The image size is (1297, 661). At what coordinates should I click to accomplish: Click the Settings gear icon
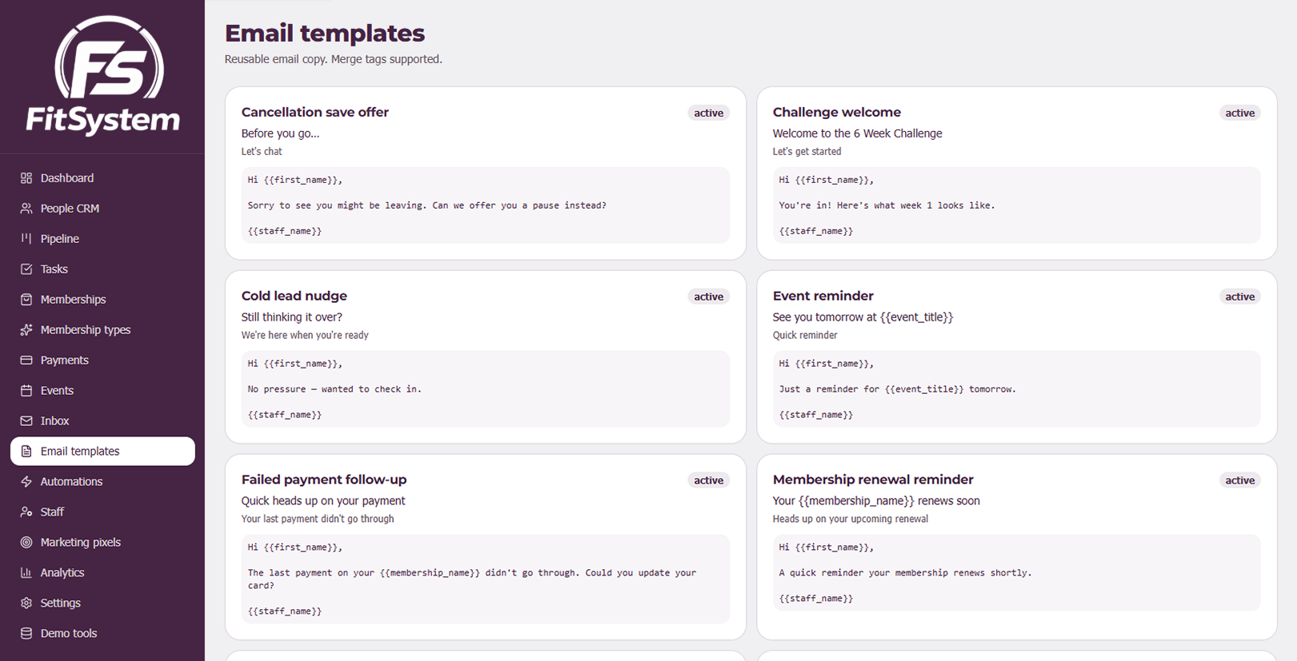(x=26, y=603)
